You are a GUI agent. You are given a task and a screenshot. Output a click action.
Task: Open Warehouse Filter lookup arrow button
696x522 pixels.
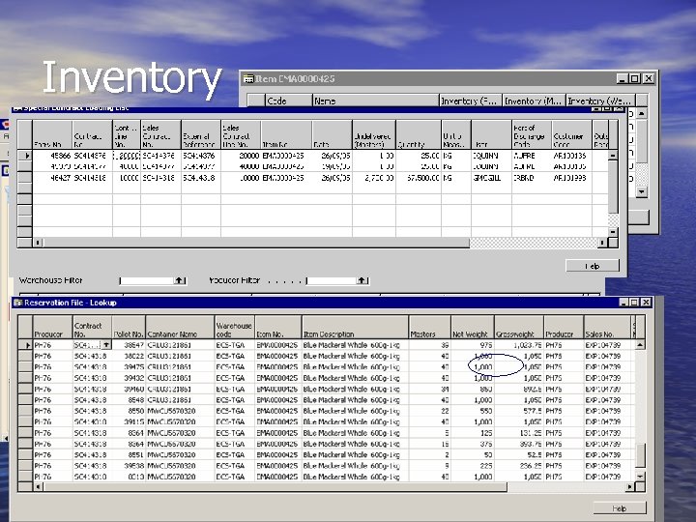coord(180,280)
